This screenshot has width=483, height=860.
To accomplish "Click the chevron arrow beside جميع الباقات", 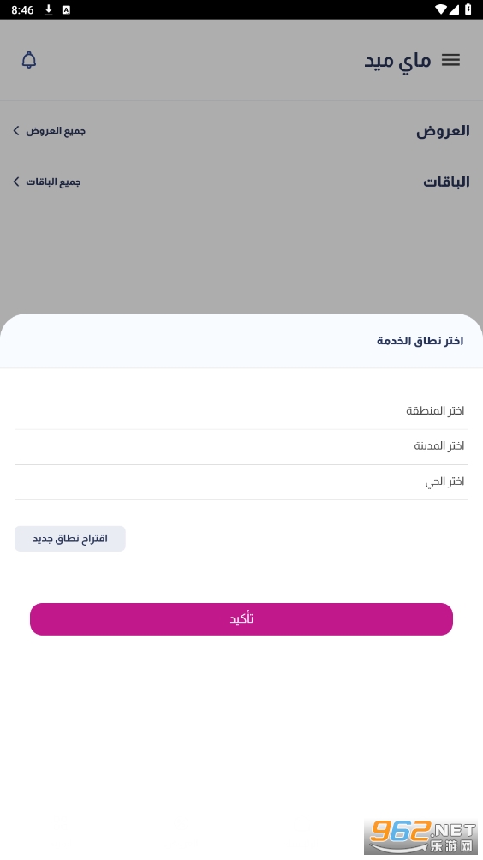I will pos(16,182).
